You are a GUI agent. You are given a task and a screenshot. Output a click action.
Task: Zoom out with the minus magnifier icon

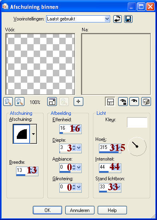(8, 102)
